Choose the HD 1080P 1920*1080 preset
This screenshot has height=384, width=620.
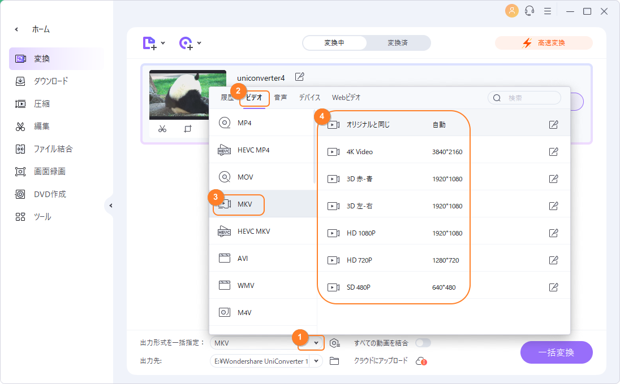click(444, 233)
